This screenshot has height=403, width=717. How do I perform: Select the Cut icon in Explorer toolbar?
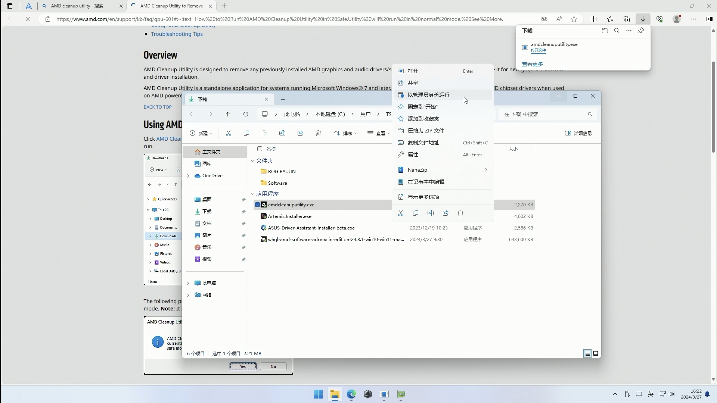click(229, 133)
